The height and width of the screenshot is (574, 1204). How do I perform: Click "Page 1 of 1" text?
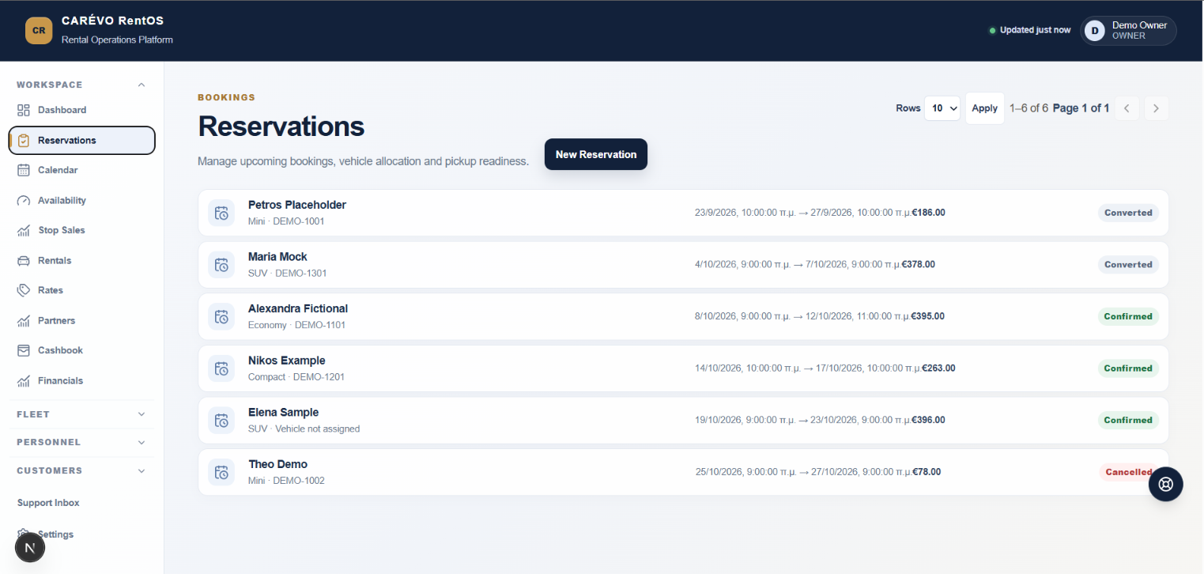(x=1081, y=108)
